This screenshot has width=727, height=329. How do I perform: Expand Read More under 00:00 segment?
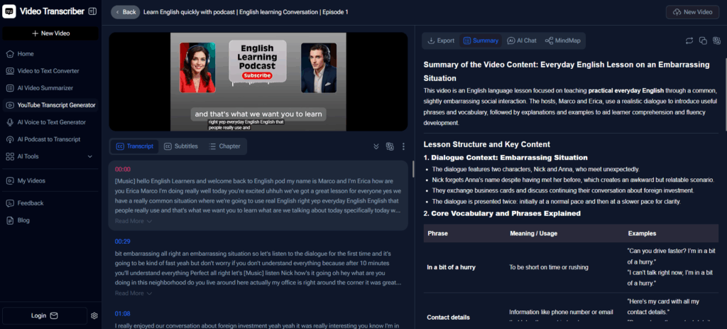pos(133,221)
